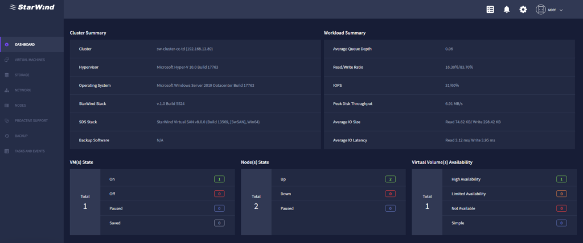583x243 pixels.
Task: Open the settings gear
Action: click(523, 10)
